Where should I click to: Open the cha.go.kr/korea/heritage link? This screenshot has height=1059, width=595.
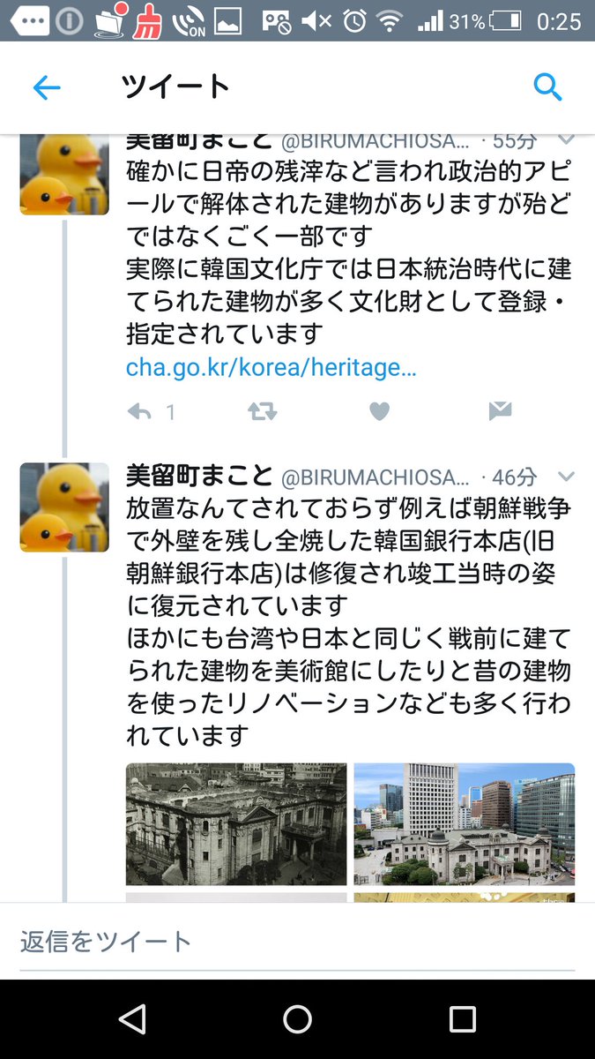tap(271, 367)
